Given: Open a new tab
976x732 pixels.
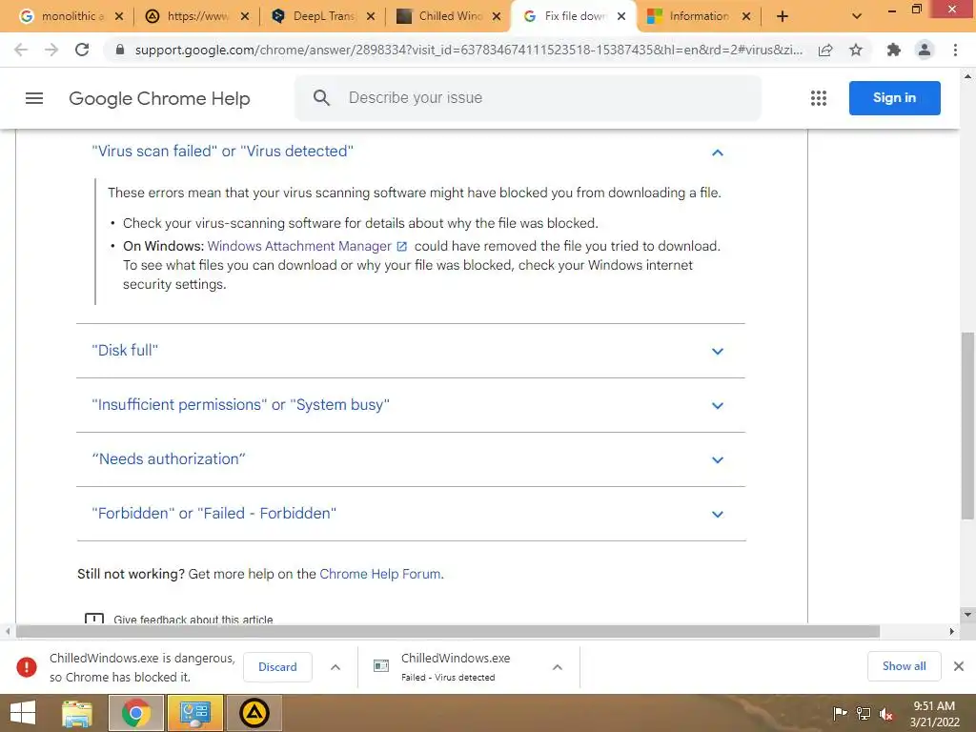Looking at the screenshot, I should (783, 16).
